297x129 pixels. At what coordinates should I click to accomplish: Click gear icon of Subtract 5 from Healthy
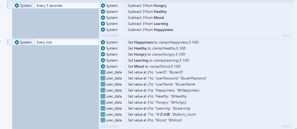point(103,12)
